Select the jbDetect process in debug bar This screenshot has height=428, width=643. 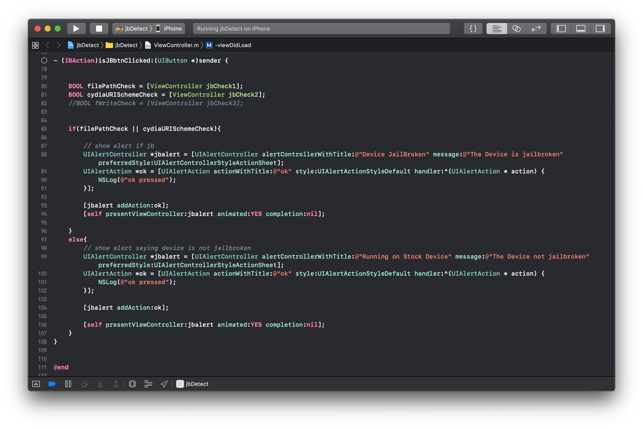[x=192, y=384]
